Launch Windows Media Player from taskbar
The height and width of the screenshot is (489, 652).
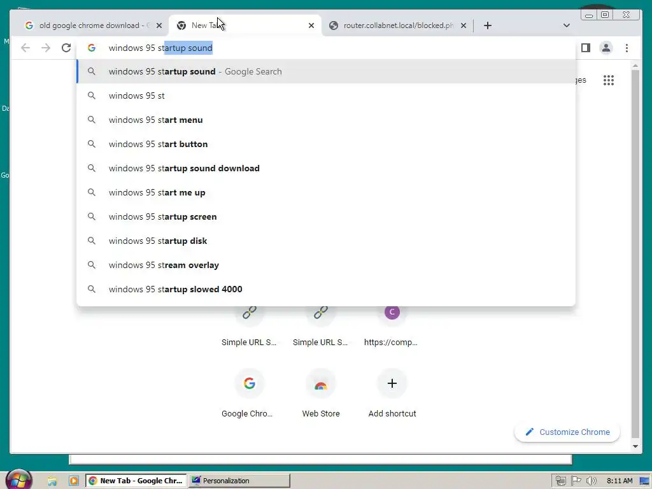point(74,481)
